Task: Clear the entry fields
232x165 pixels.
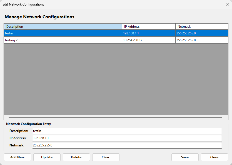Action: pyautogui.click(x=106, y=157)
